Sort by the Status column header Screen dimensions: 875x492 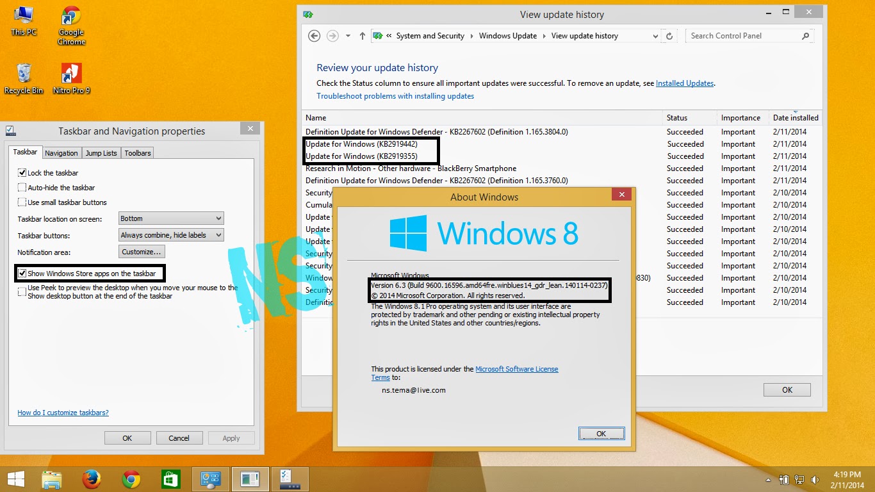(x=690, y=118)
